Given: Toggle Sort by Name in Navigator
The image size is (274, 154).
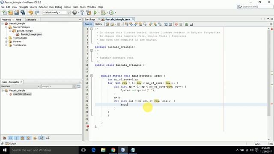Looking at the screenshot, I should tap(42, 138).
